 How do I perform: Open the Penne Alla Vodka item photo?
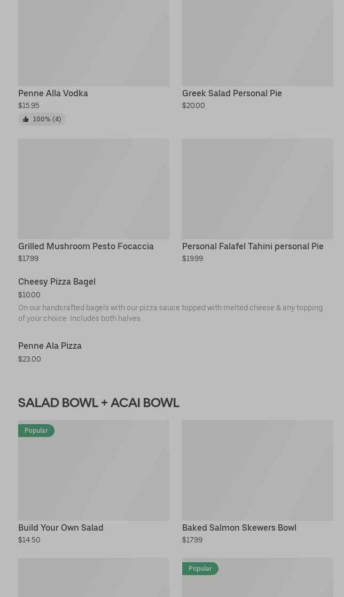(93, 43)
